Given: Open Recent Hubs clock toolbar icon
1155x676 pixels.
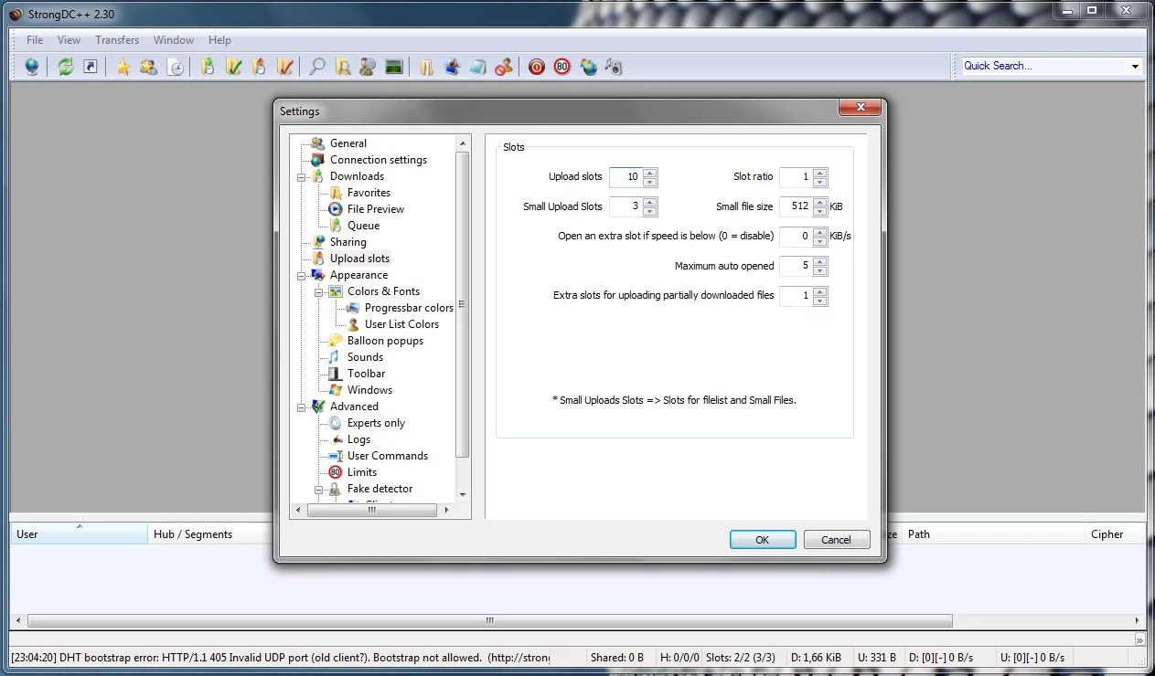Looking at the screenshot, I should (x=176, y=67).
